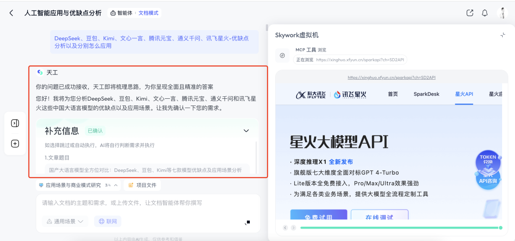Start a new chat with plus icon
The image size is (515, 241).
tap(15, 144)
